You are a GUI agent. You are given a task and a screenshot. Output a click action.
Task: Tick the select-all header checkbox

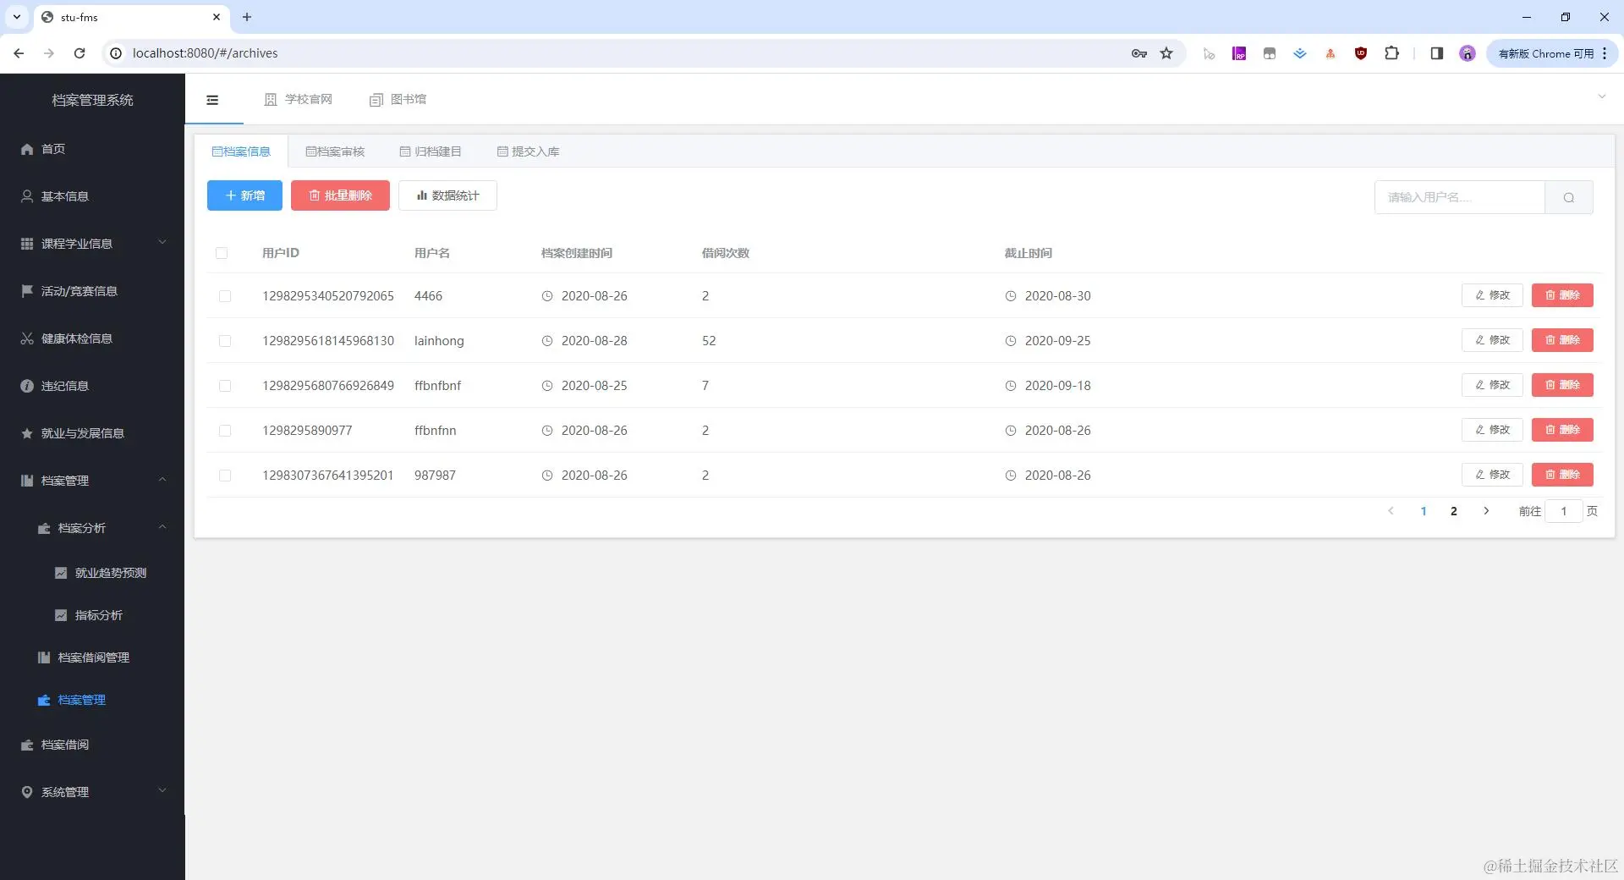click(x=222, y=253)
